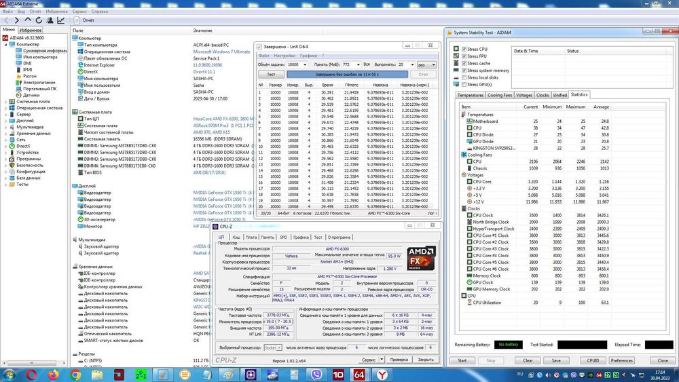
Task: Open the Файл menu in AIDA64
Action: 7,12
